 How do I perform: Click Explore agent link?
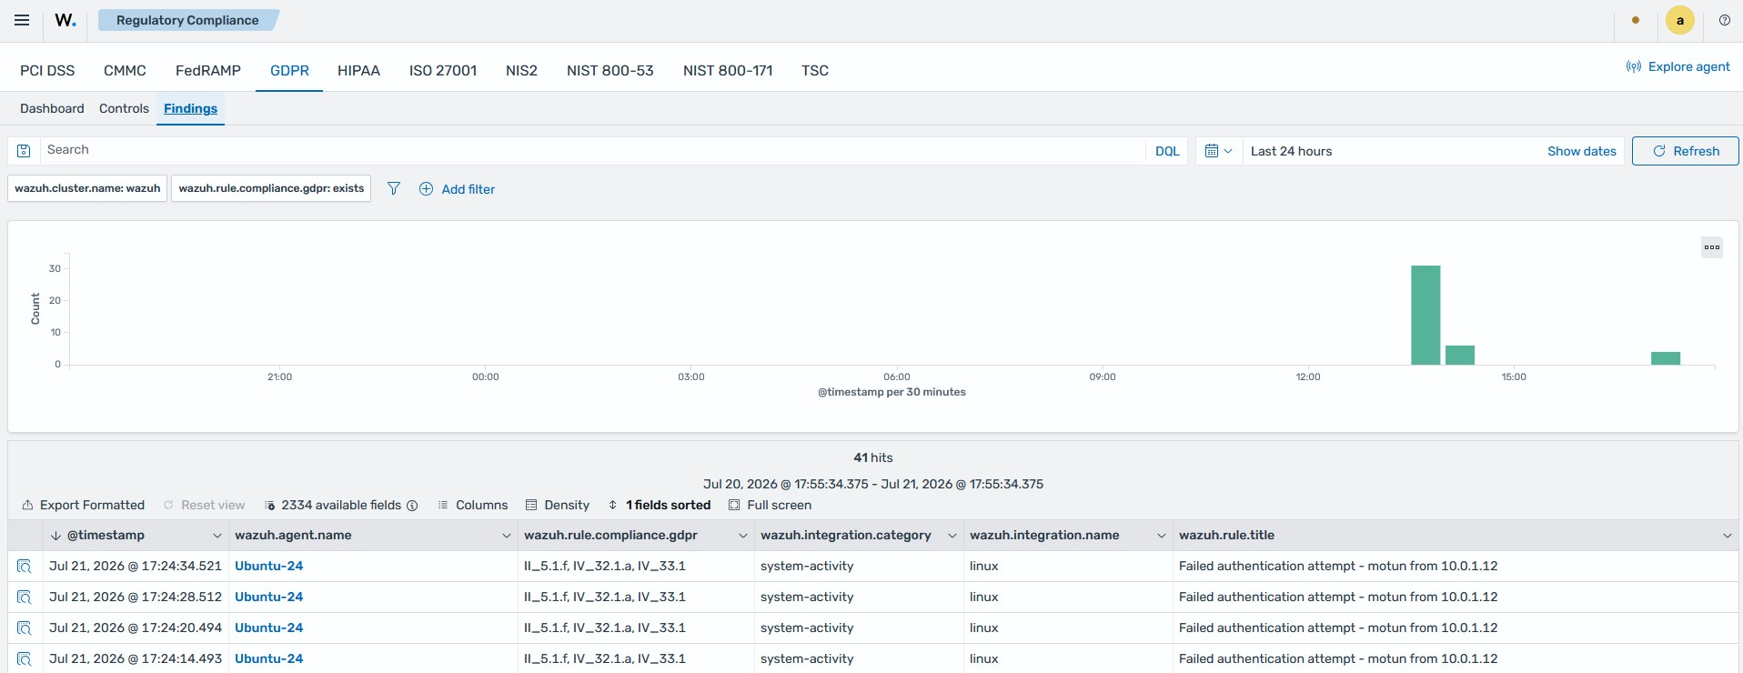point(1678,66)
